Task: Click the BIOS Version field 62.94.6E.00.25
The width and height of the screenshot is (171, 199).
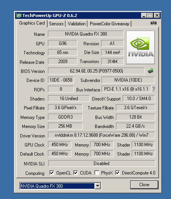Action: tap(96, 71)
